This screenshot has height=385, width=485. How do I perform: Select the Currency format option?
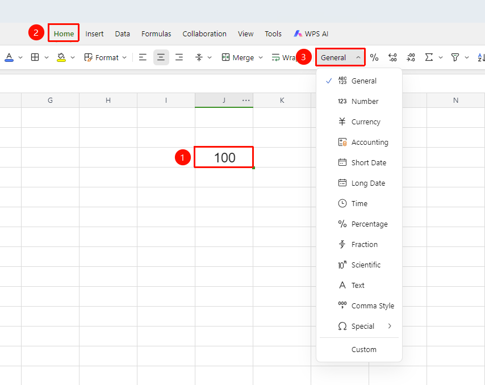point(359,122)
